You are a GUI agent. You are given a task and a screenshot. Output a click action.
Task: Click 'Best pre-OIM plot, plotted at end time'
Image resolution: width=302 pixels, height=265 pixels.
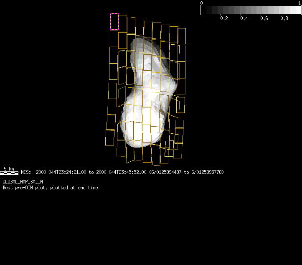coord(50,188)
